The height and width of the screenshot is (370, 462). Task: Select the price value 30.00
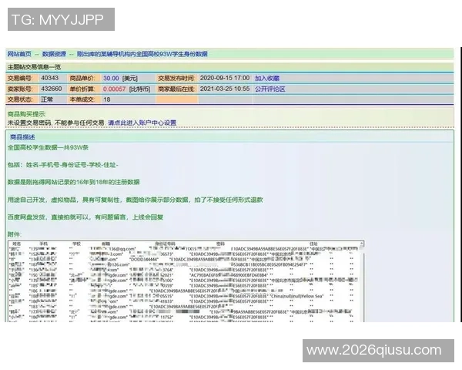111,78
